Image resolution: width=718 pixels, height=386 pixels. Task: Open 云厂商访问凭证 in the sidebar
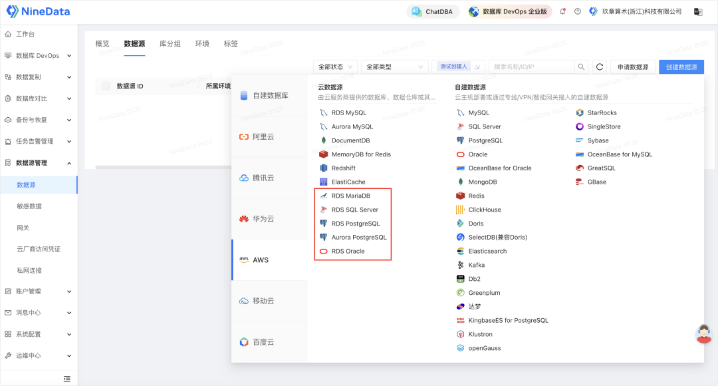click(x=39, y=249)
